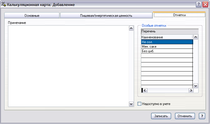Select the Мен. саке row
This screenshot has height=124, width=210.
167,47
